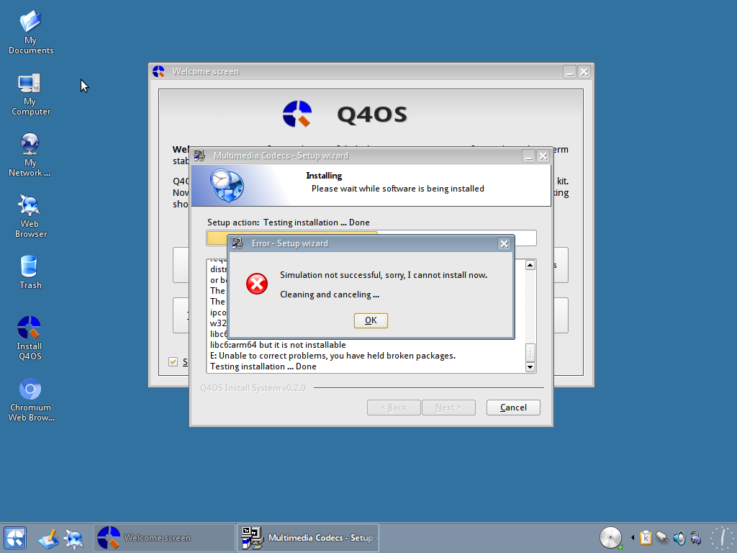Open Error dialog window menu icon

coord(238,243)
